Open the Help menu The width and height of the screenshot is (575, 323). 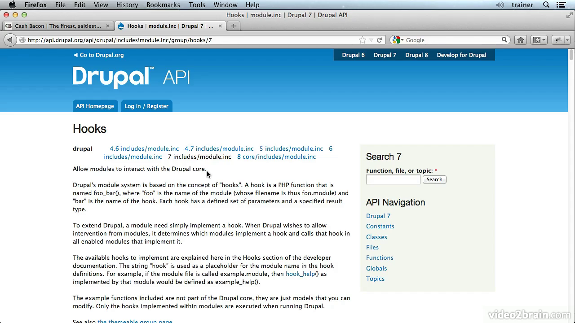pyautogui.click(x=252, y=5)
